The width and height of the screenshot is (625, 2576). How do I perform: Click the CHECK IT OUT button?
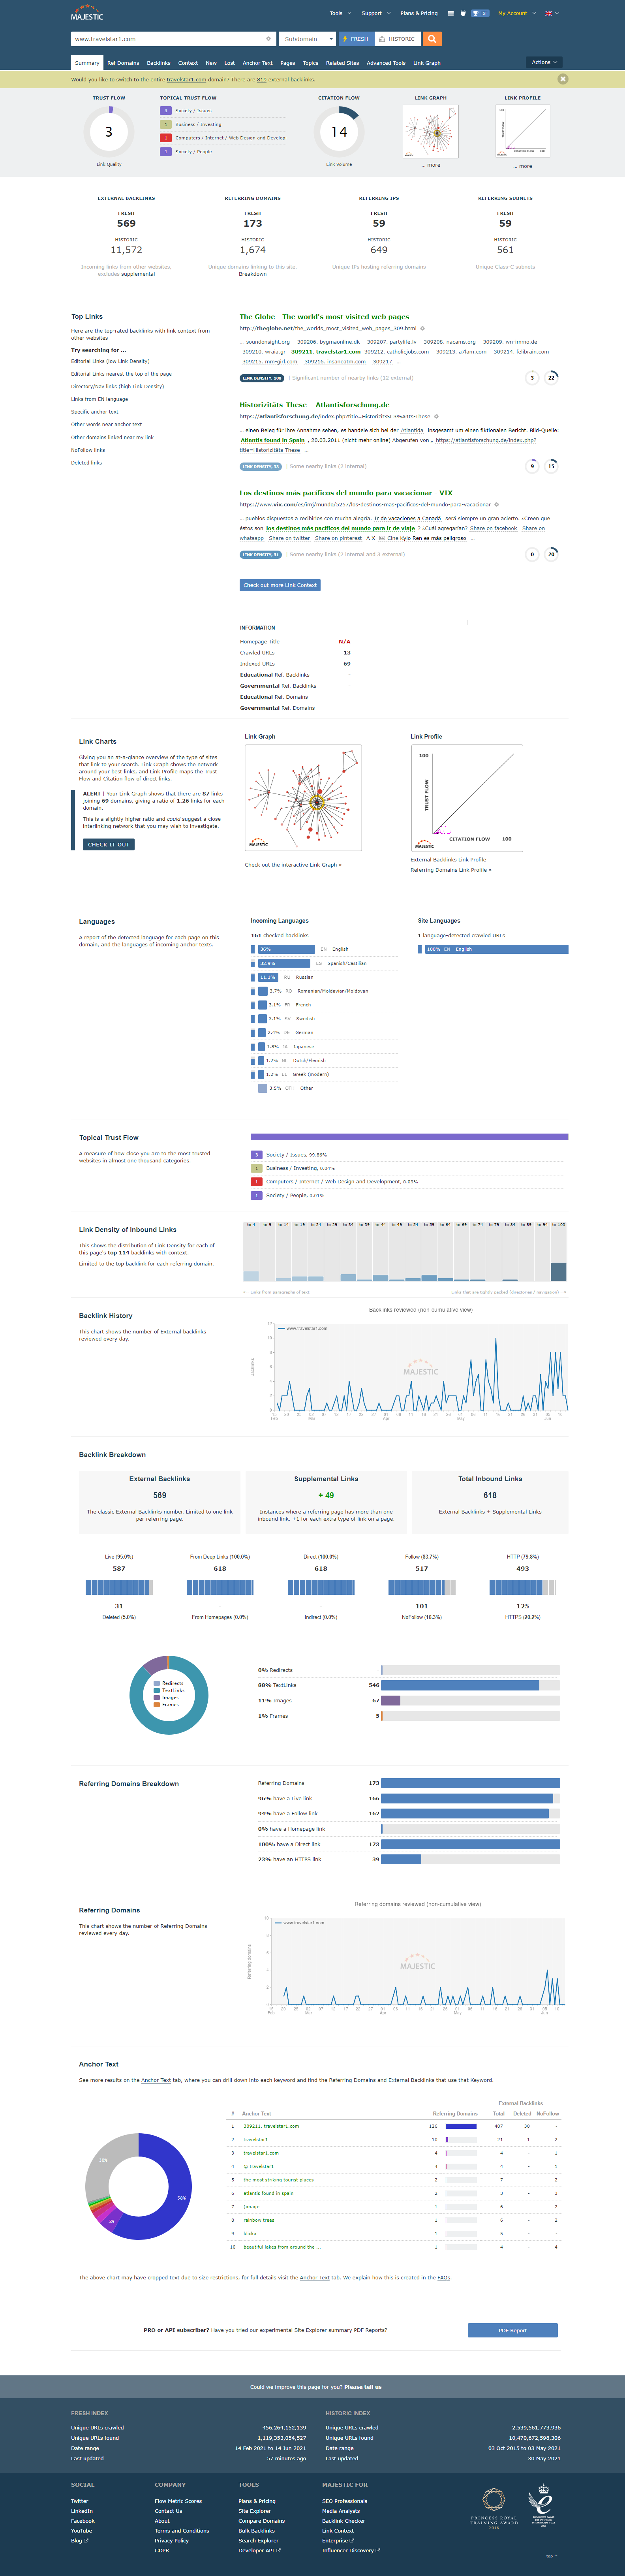click(108, 844)
